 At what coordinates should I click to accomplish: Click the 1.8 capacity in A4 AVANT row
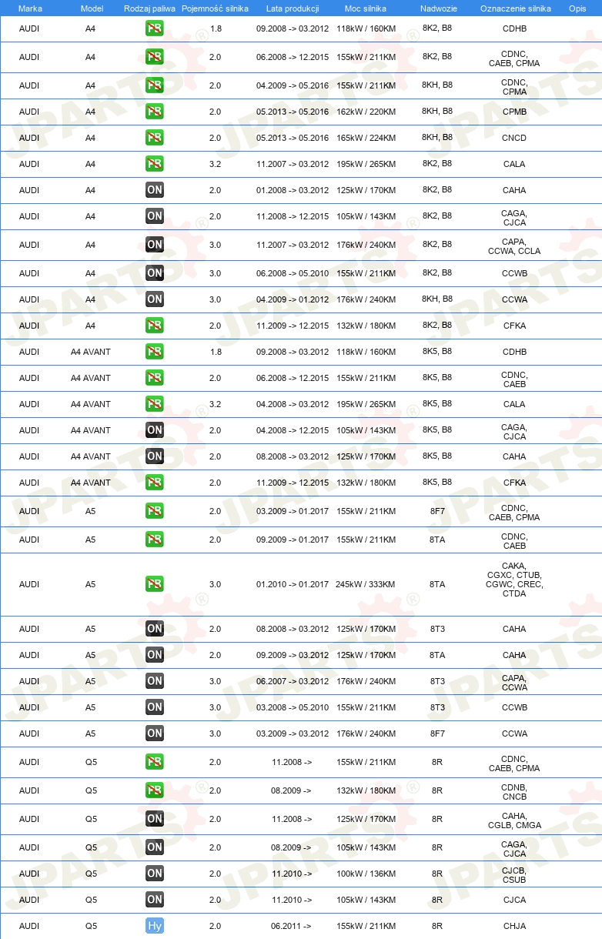(x=215, y=352)
